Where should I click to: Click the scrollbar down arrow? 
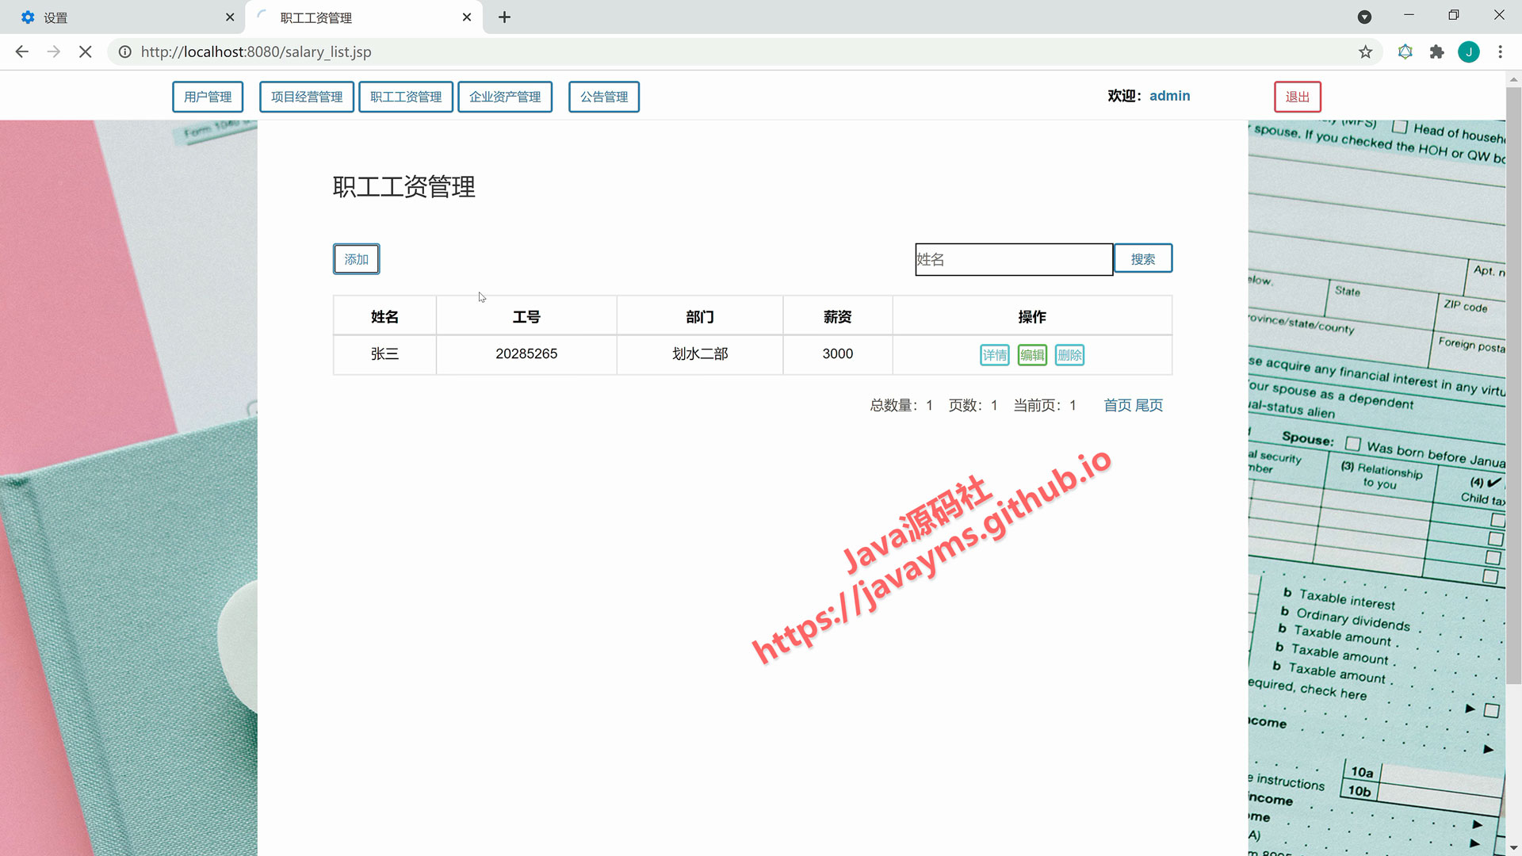1513,849
